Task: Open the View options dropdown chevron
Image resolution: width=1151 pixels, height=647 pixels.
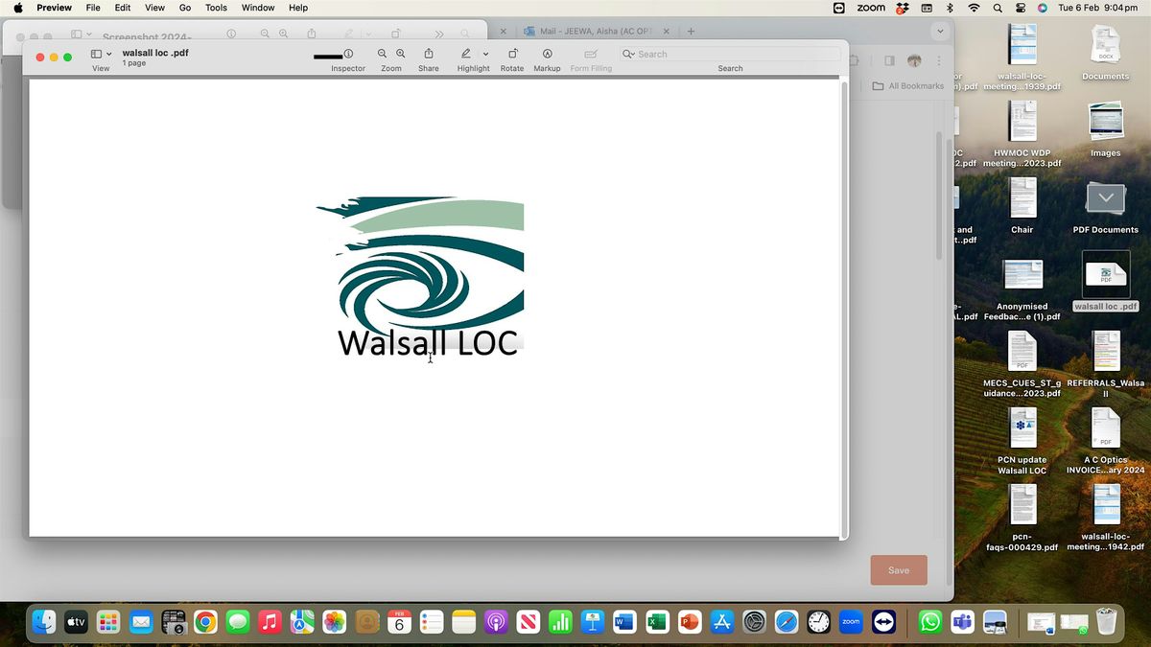Action: pyautogui.click(x=108, y=54)
